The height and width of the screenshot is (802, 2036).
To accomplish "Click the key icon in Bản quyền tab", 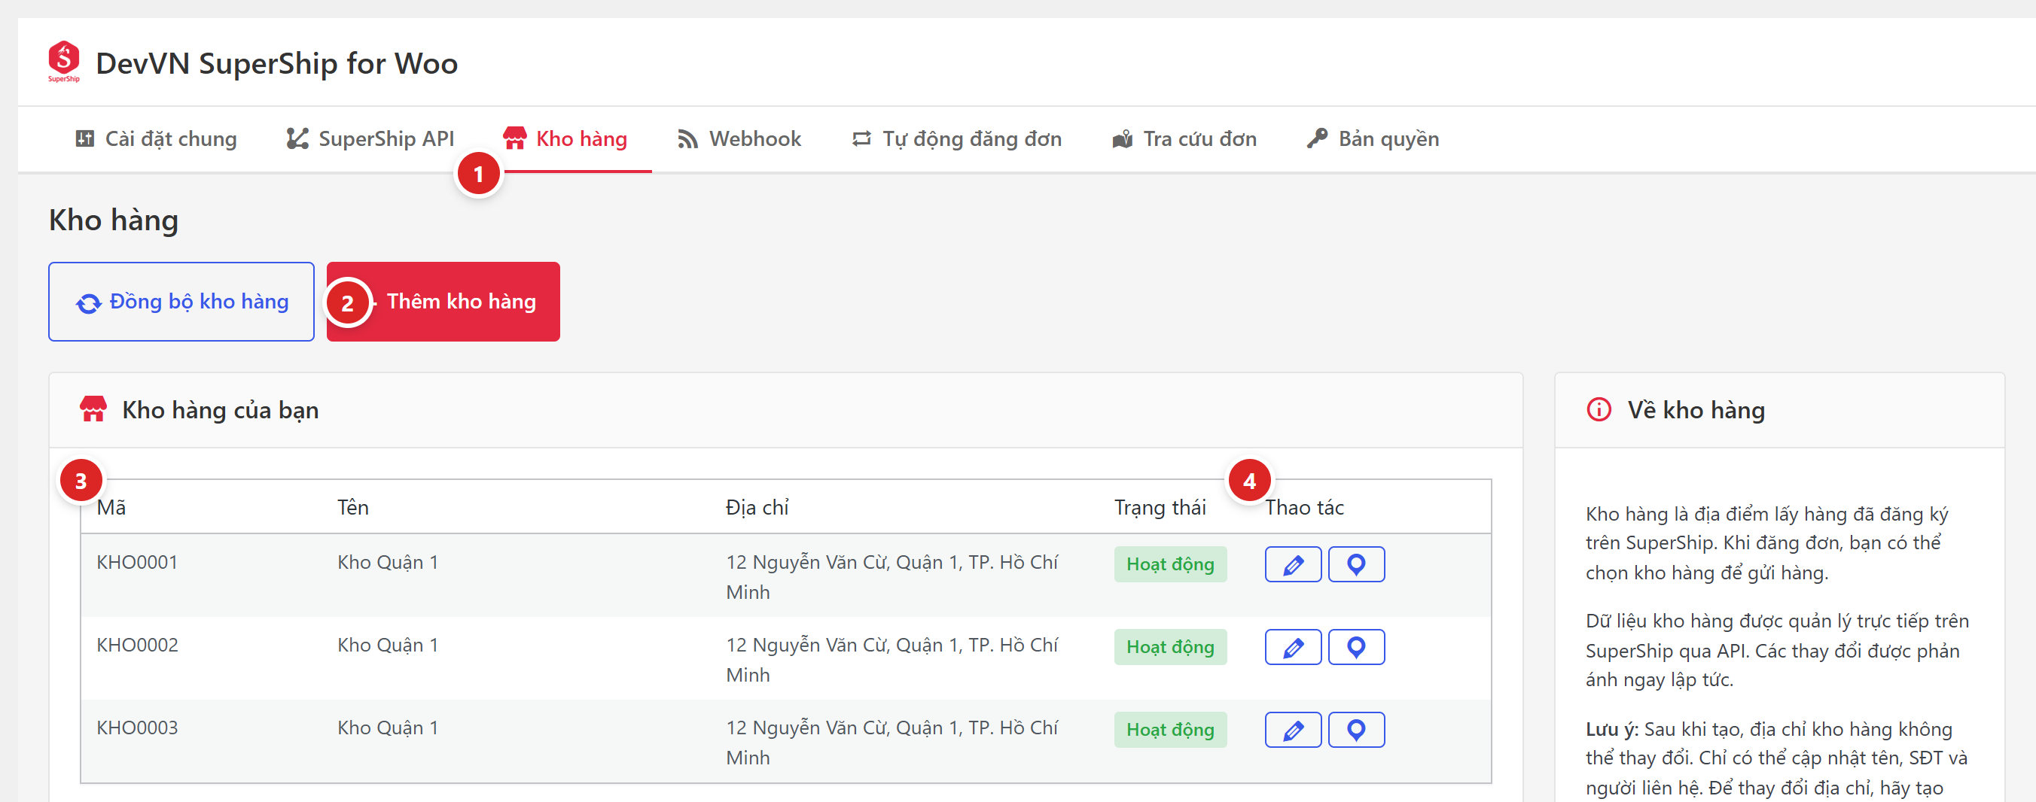I will coord(1317,138).
